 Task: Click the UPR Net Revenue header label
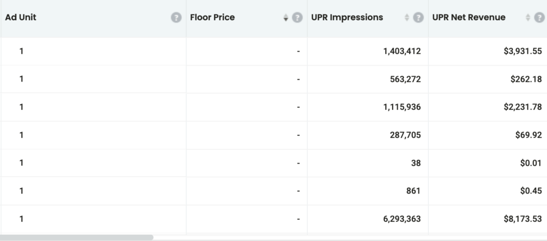pyautogui.click(x=468, y=17)
